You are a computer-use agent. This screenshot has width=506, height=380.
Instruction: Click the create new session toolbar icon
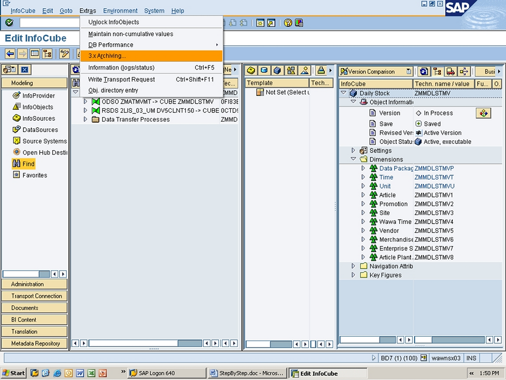tap(260, 23)
